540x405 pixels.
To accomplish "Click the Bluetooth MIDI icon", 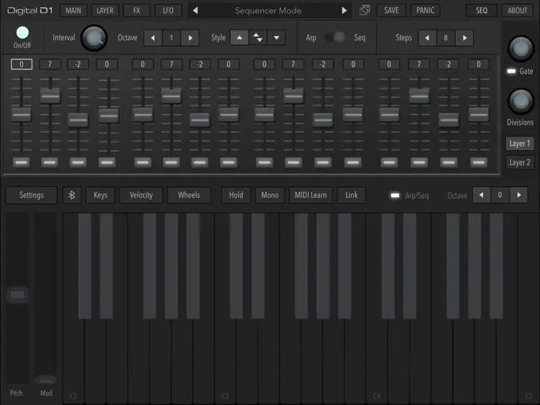I will pos(72,195).
